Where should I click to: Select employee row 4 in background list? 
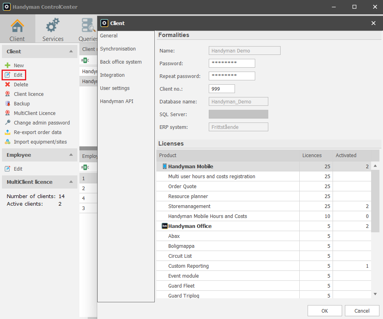(x=88, y=198)
